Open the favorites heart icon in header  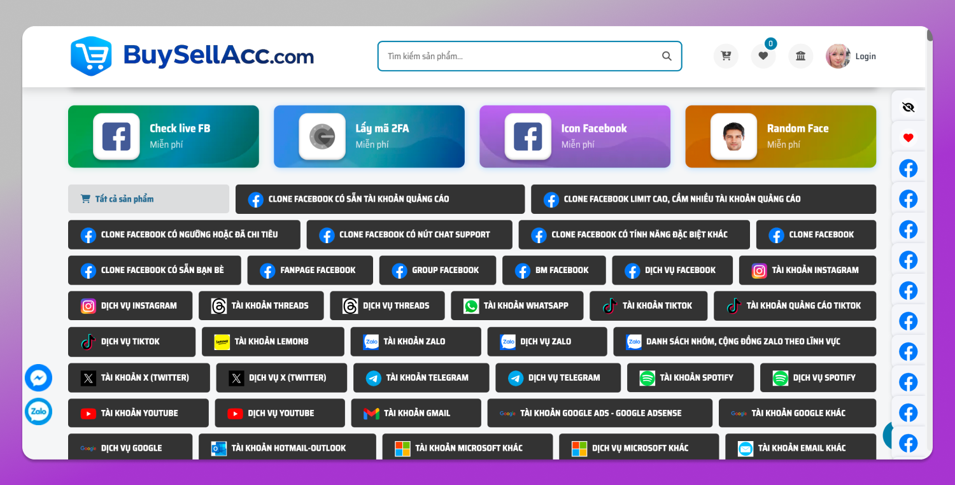[x=763, y=56]
